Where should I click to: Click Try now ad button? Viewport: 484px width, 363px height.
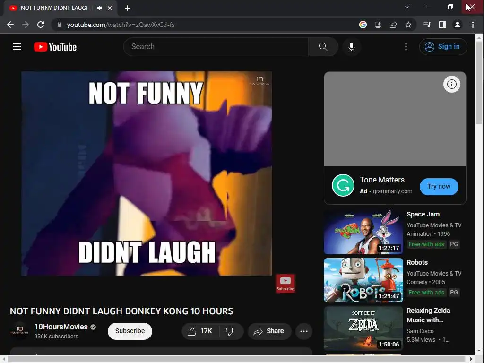439,186
